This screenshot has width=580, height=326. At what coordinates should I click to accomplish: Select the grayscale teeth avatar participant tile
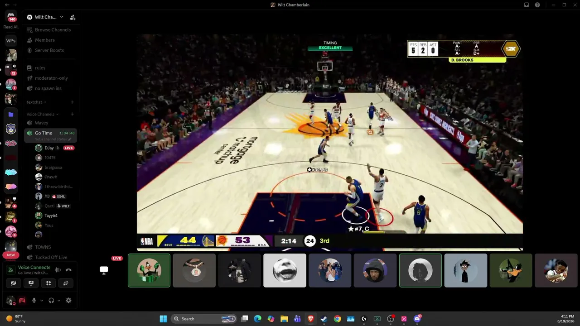285,270
